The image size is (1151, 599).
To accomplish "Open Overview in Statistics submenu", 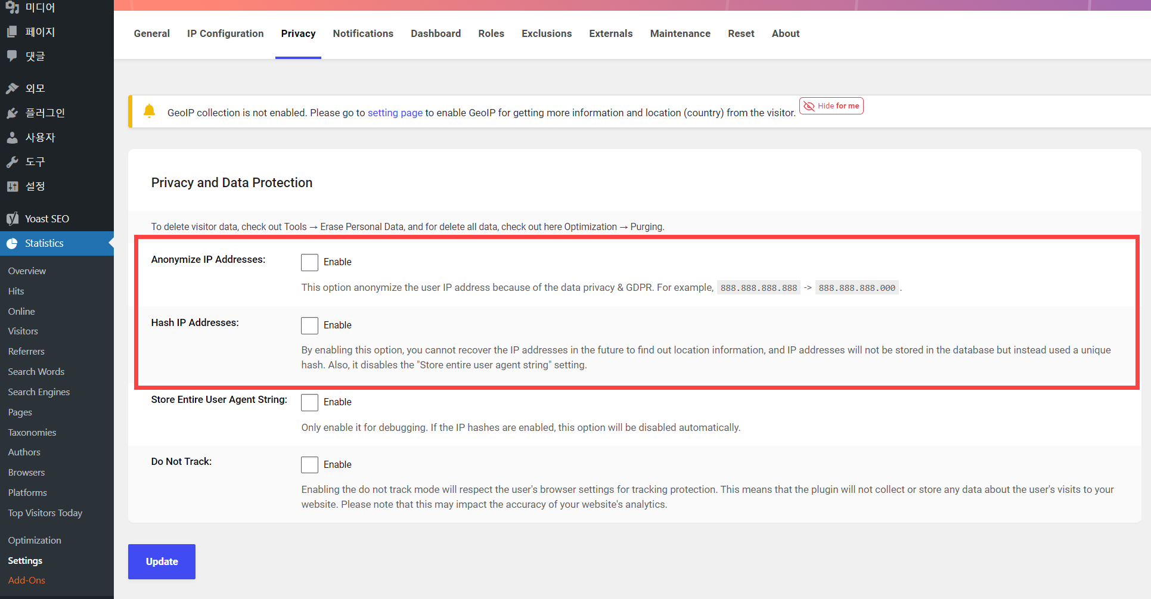I will (27, 271).
